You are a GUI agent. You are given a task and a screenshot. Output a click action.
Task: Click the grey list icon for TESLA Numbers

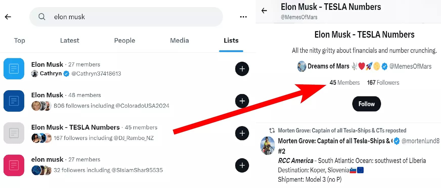click(14, 133)
